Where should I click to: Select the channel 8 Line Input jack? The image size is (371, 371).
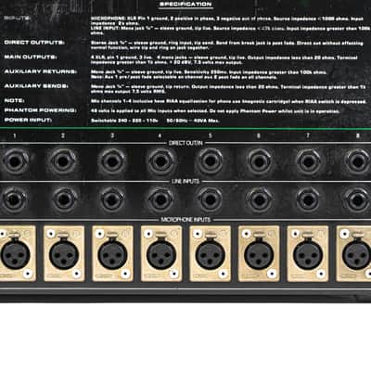[357, 199]
